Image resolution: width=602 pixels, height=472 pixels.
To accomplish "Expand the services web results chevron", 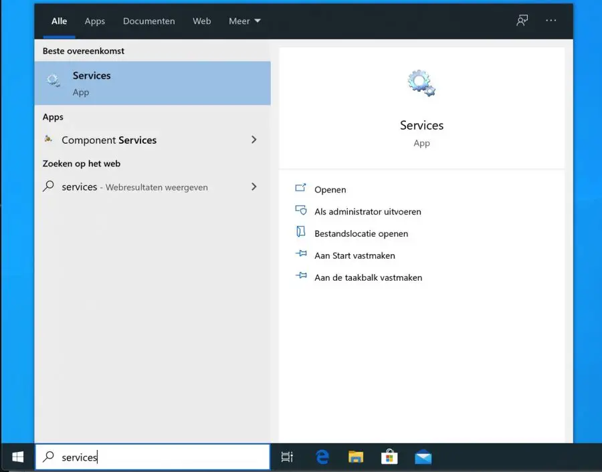I will 254,187.
